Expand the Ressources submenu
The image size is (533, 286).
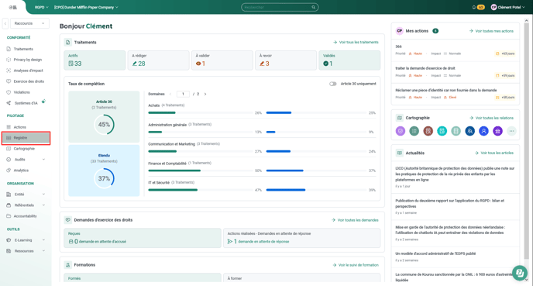click(x=43, y=251)
